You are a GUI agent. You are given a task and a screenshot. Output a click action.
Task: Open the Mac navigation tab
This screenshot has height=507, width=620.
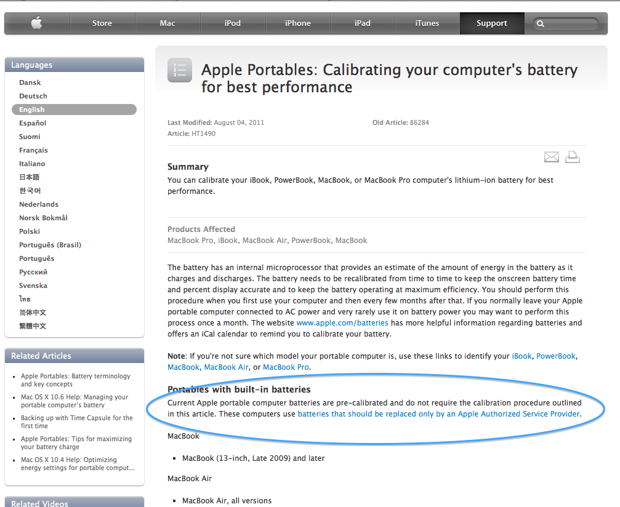click(167, 23)
